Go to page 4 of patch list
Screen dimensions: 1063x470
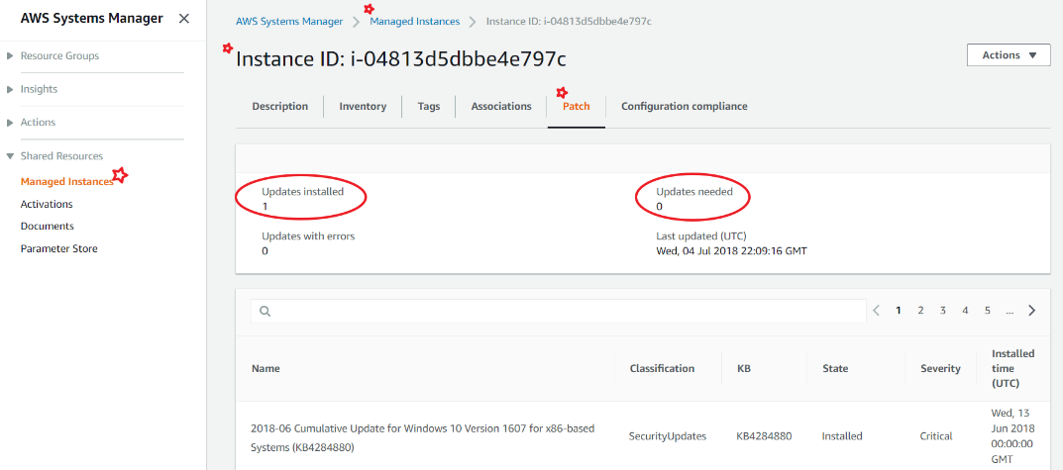pyautogui.click(x=965, y=310)
